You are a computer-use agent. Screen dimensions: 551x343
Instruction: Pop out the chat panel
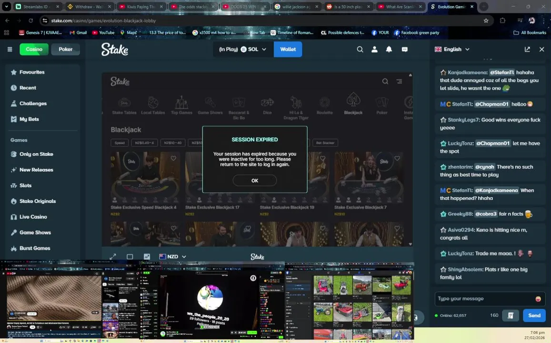coord(527,49)
